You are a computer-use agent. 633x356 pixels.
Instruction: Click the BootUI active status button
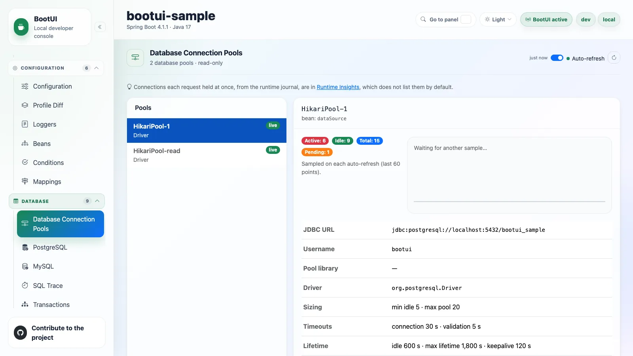[x=546, y=19]
